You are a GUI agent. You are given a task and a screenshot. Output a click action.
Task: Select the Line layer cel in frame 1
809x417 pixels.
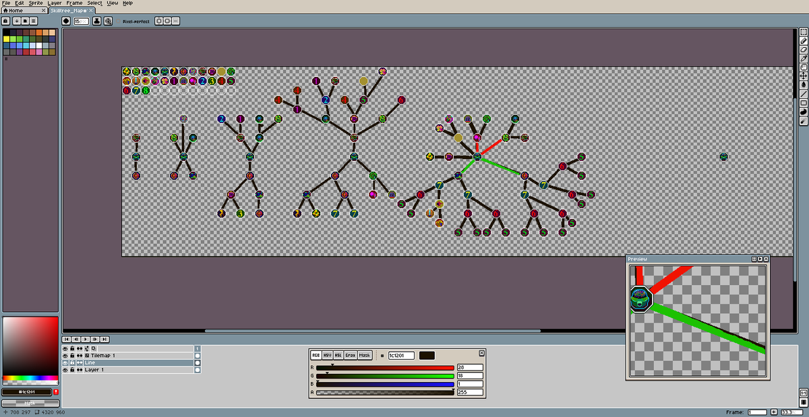pyautogui.click(x=198, y=362)
